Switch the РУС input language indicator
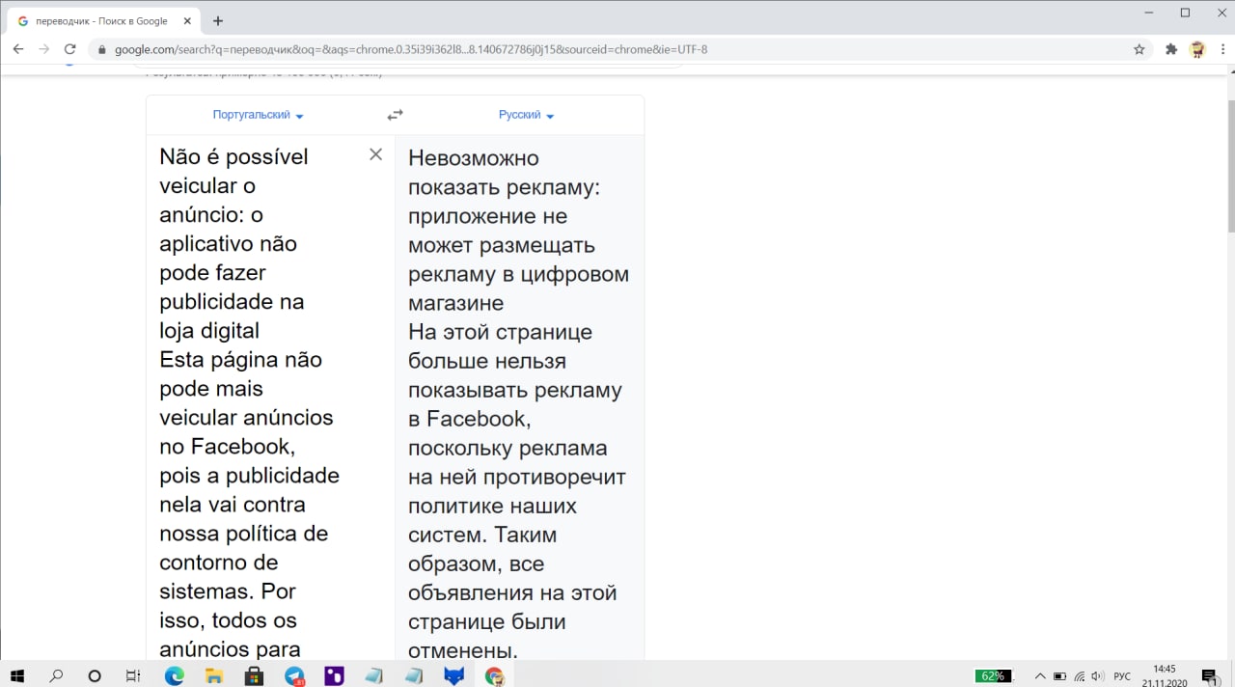The width and height of the screenshot is (1235, 687). point(1122,676)
